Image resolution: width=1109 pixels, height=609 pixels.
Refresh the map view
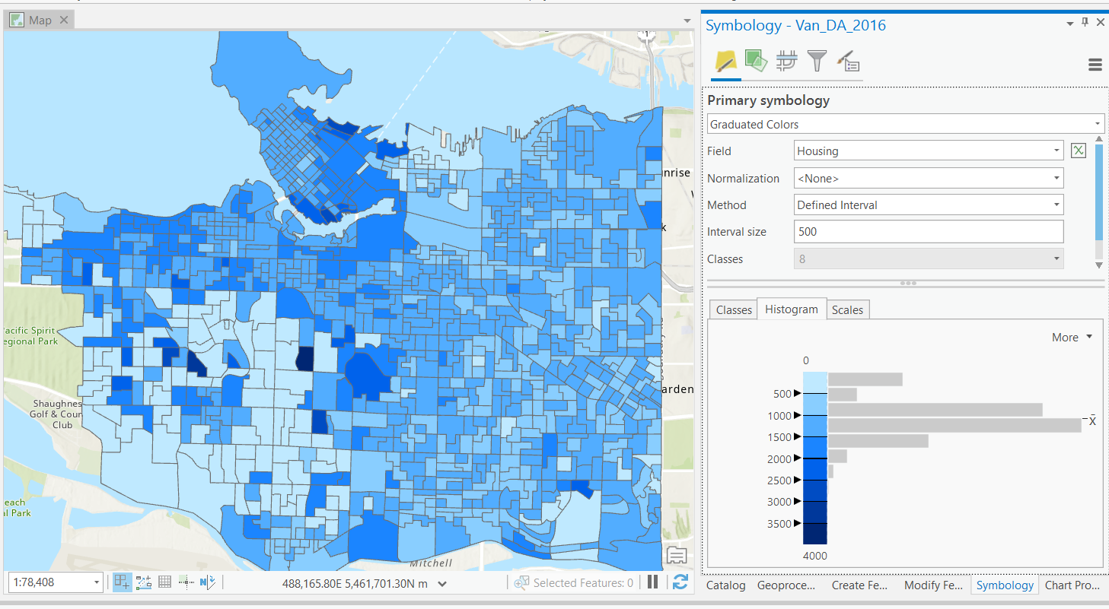pos(680,582)
